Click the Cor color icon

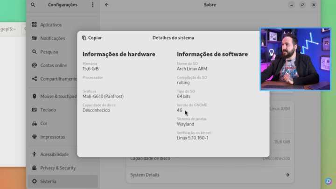tap(34, 123)
